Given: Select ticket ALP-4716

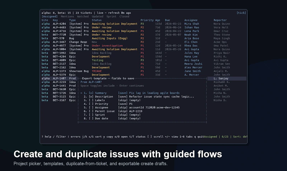Looking at the screenshot, I should click(59, 31).
